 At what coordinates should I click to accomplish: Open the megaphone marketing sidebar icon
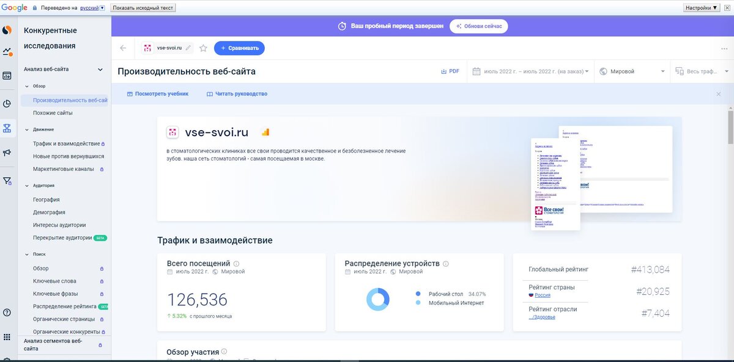pos(7,153)
